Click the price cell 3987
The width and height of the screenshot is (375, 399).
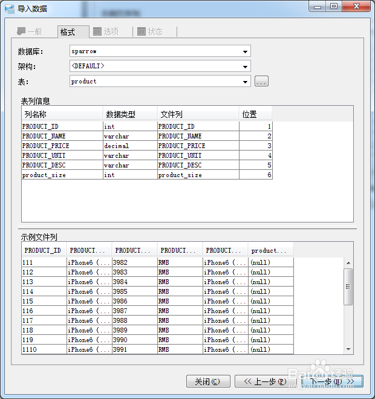tap(135, 311)
